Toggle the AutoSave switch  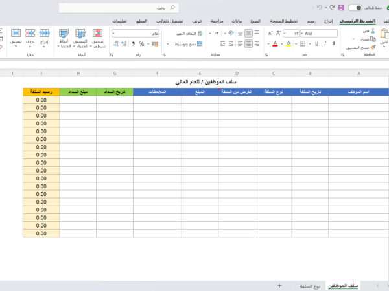click(x=355, y=8)
